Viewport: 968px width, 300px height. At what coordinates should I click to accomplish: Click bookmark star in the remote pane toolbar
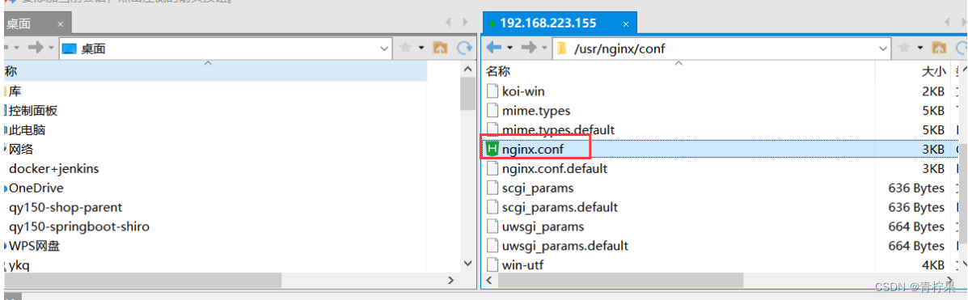[904, 48]
